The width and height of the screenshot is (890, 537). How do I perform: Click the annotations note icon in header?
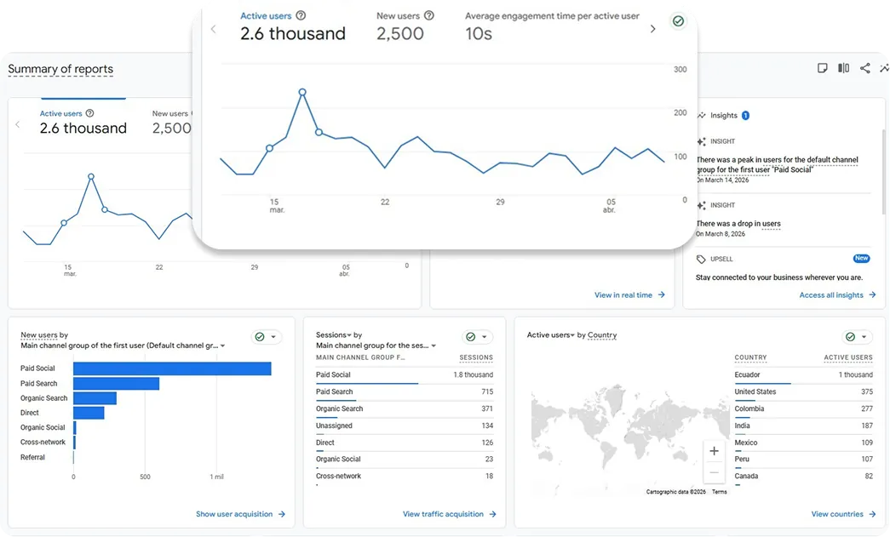click(822, 69)
